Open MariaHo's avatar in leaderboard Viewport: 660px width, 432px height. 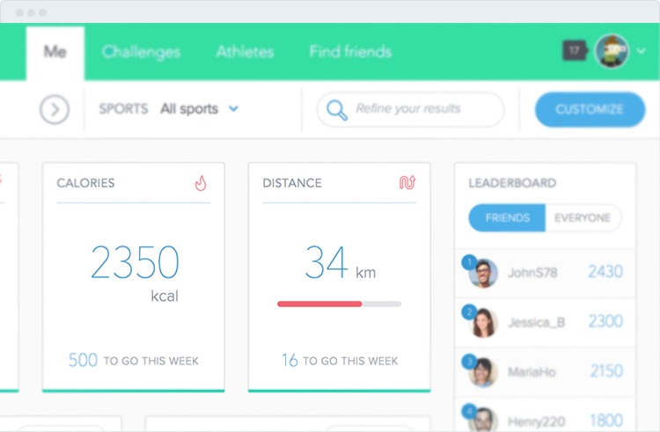(482, 371)
